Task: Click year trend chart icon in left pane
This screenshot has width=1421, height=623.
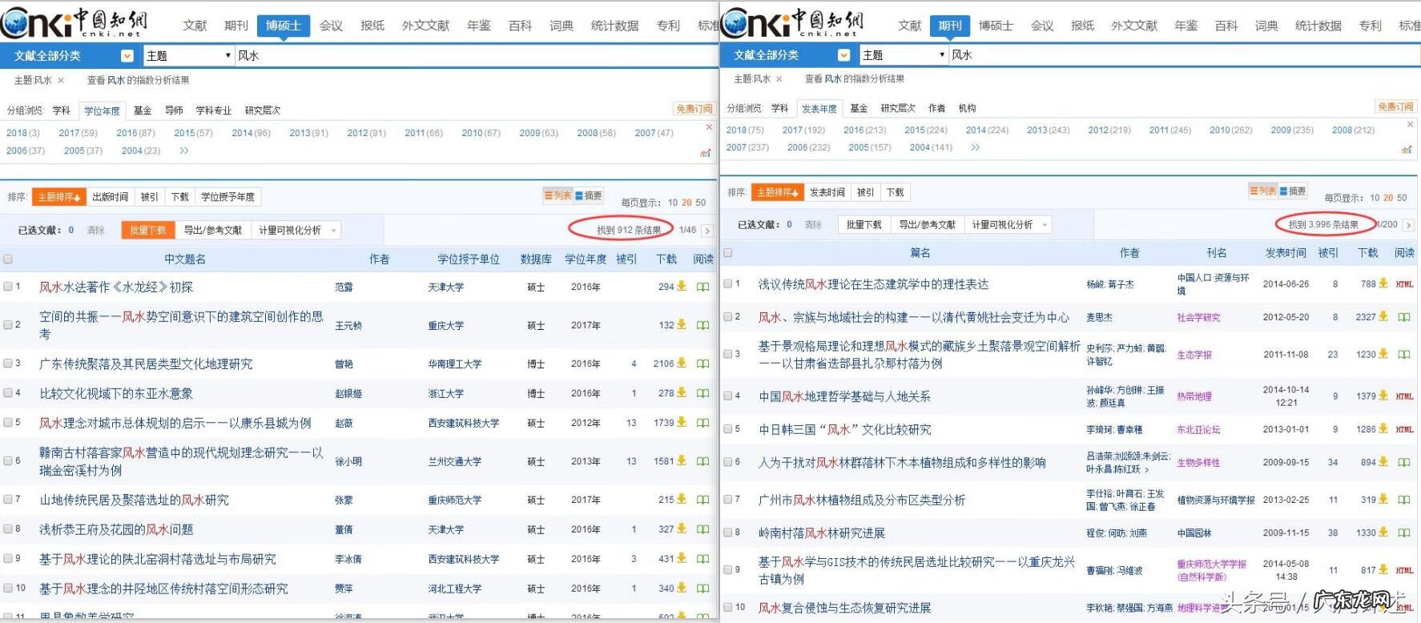Action: (706, 152)
